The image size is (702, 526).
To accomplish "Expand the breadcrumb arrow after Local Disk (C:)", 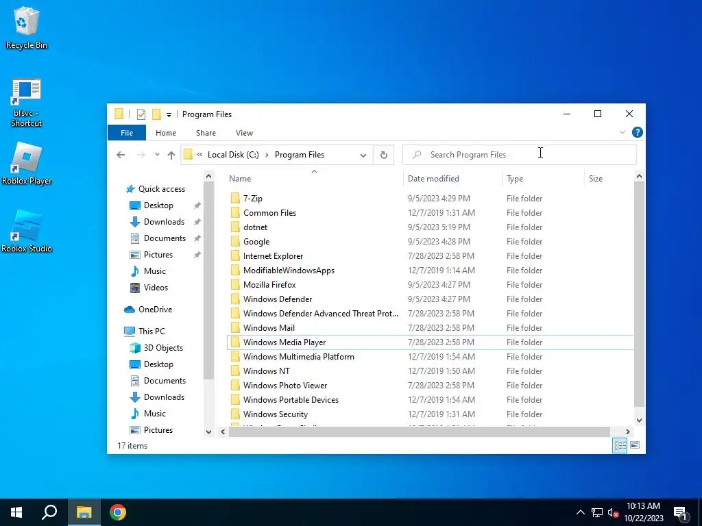I will click(x=267, y=155).
